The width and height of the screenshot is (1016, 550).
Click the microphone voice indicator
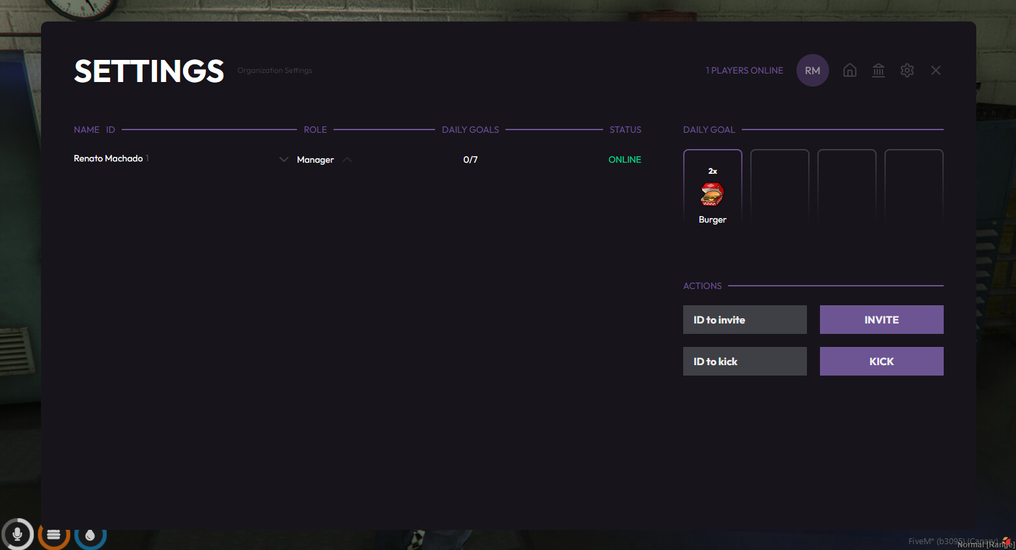[x=18, y=534]
